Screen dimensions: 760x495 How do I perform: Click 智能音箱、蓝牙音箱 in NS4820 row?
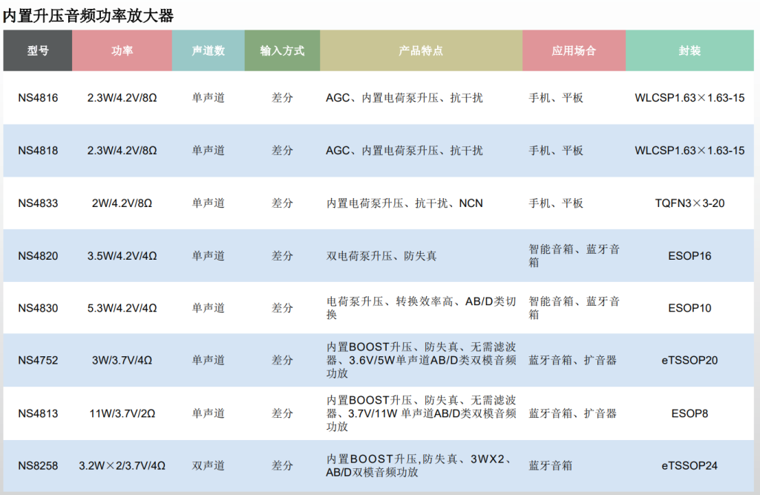pos(574,255)
